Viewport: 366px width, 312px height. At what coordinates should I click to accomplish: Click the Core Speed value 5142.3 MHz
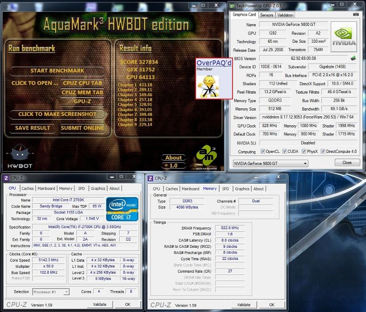click(49, 260)
